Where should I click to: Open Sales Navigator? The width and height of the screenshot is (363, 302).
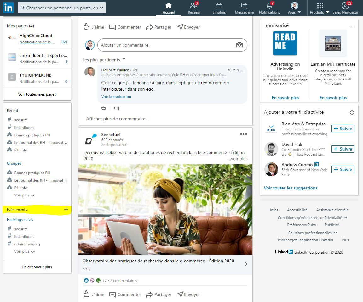pyautogui.click(x=345, y=8)
